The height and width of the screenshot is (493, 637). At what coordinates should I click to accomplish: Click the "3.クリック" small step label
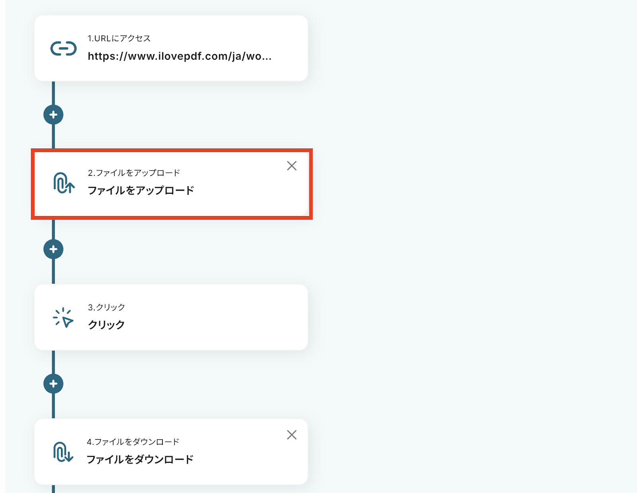106,308
